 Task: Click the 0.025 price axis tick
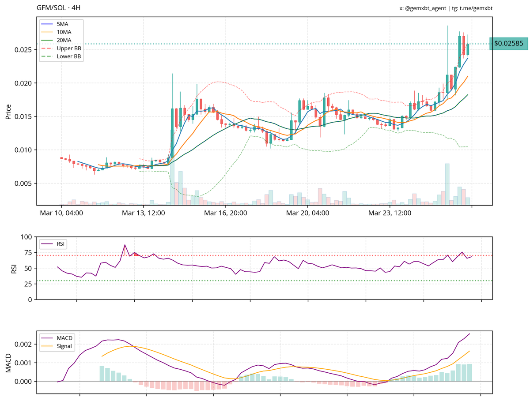point(24,50)
